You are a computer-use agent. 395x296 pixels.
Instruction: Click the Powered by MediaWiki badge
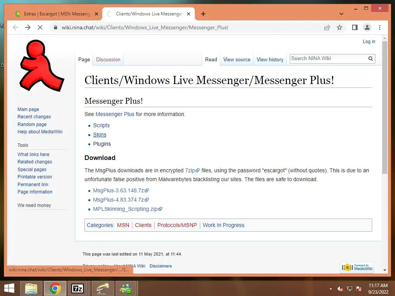tap(357, 267)
